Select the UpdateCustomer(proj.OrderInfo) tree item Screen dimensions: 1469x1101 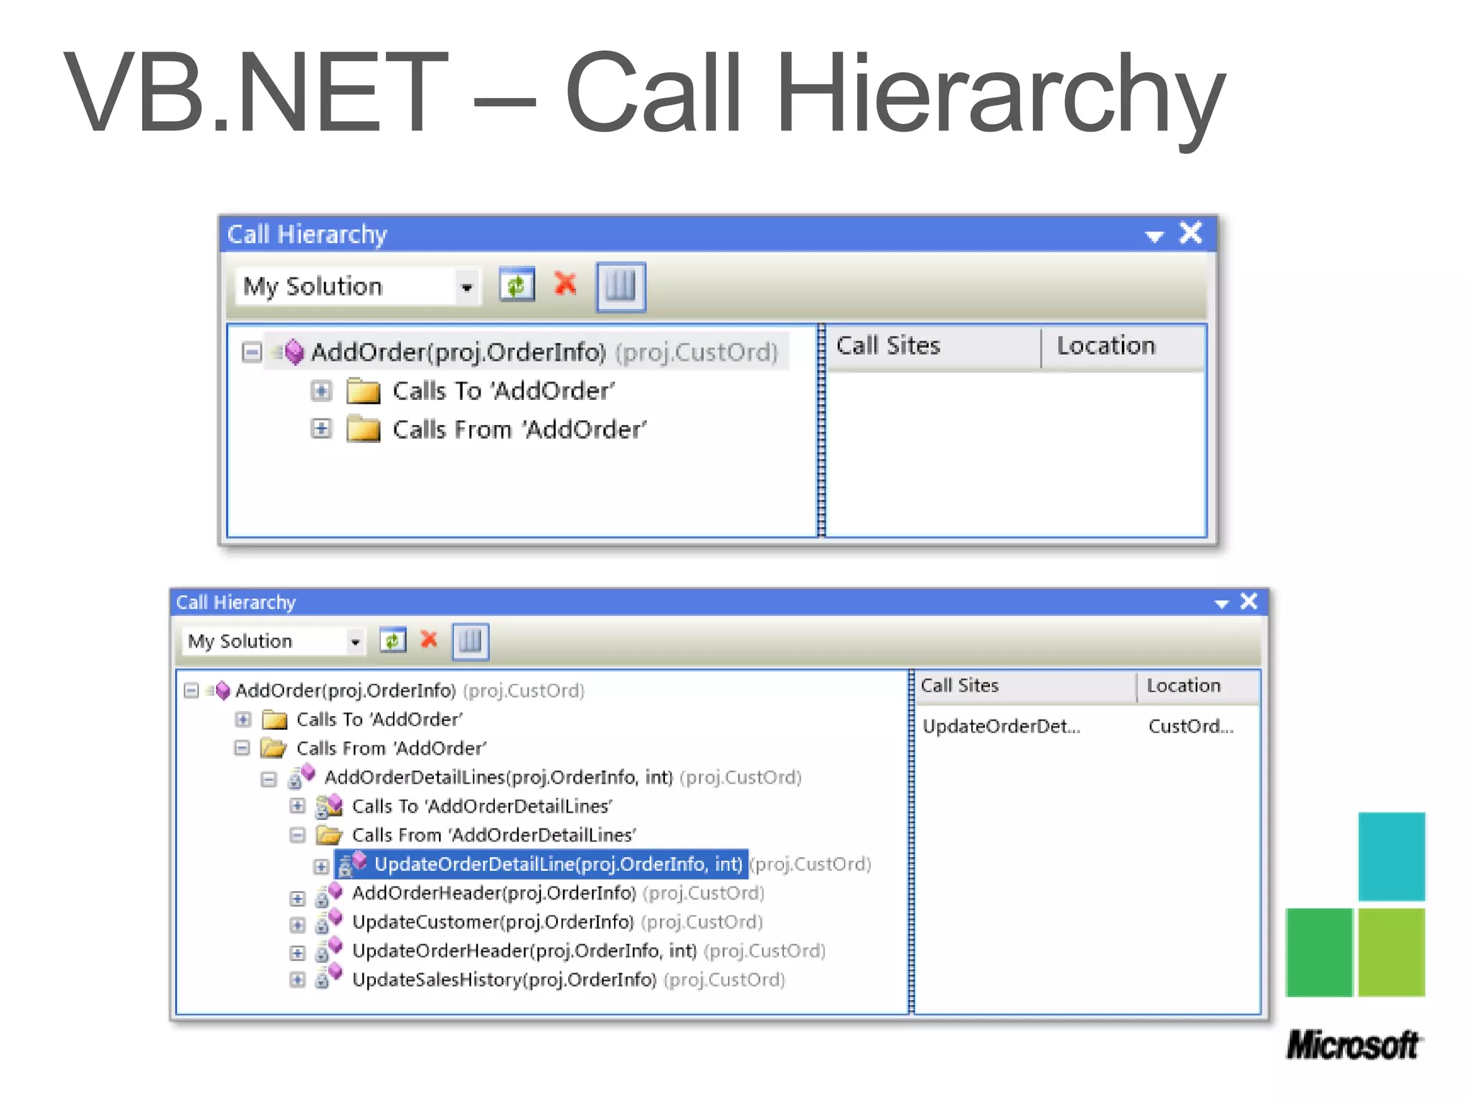(492, 922)
